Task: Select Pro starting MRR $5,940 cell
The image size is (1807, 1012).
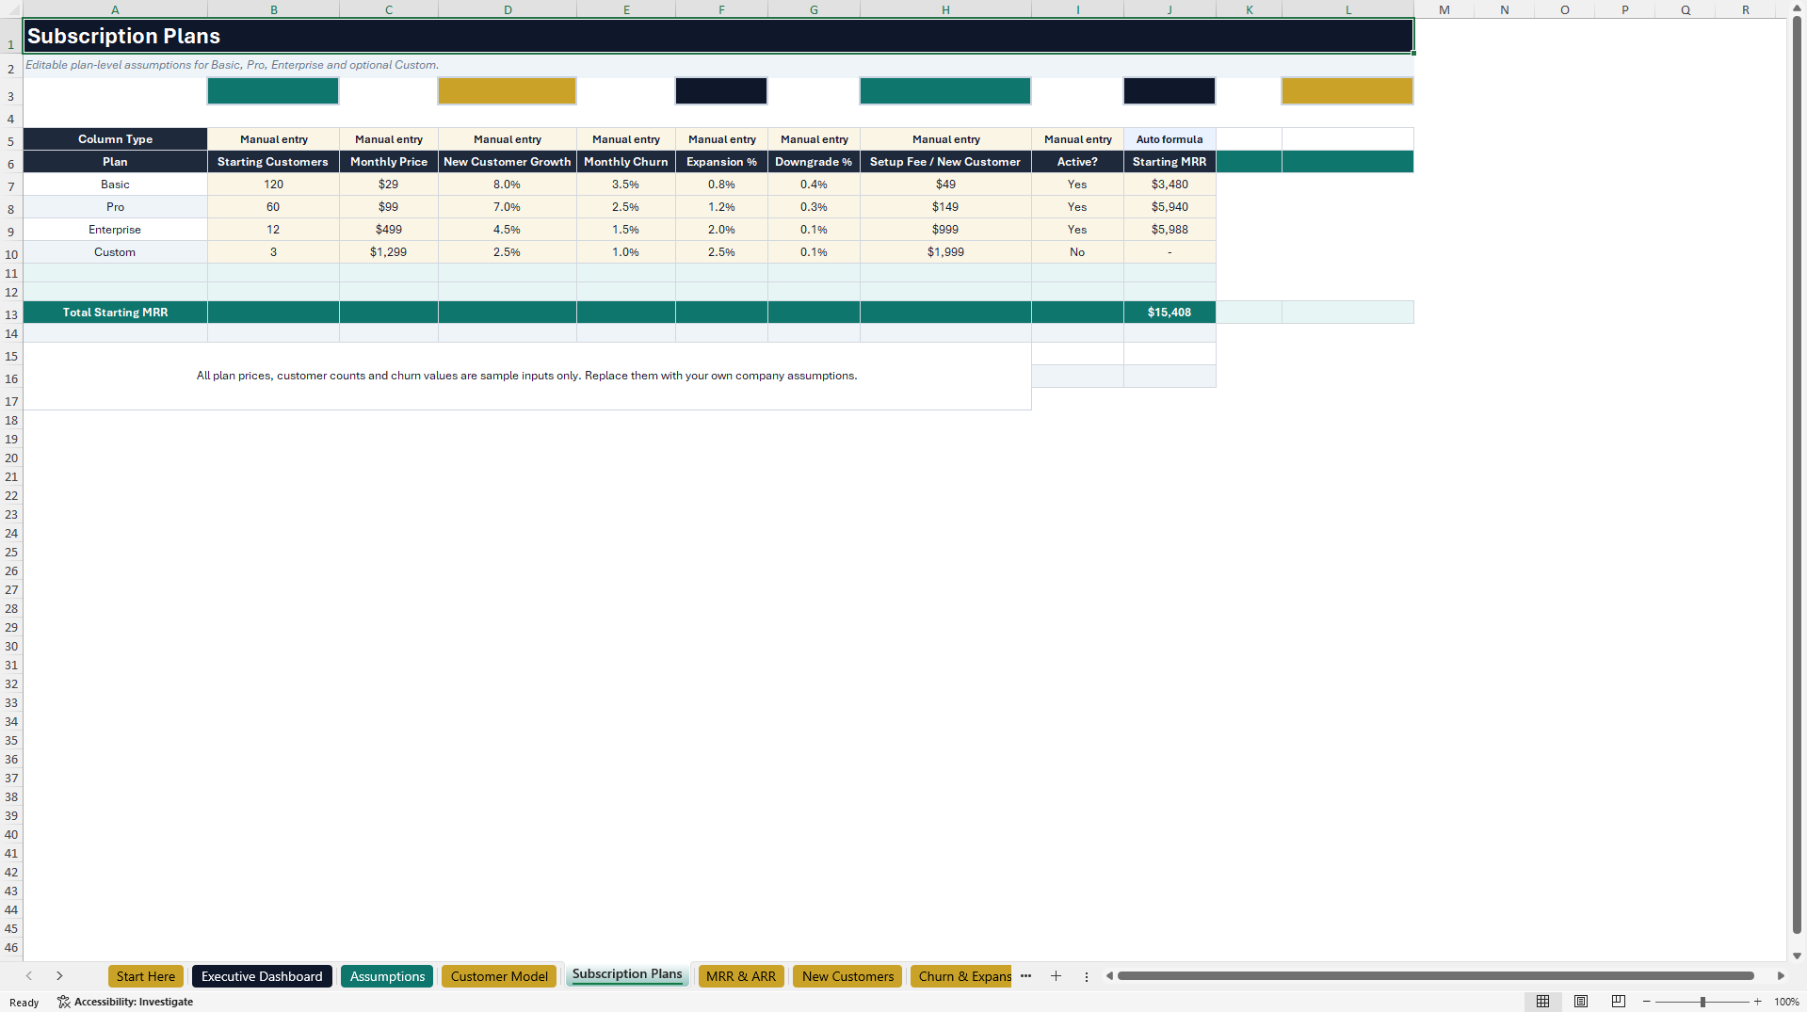Action: click(x=1170, y=207)
